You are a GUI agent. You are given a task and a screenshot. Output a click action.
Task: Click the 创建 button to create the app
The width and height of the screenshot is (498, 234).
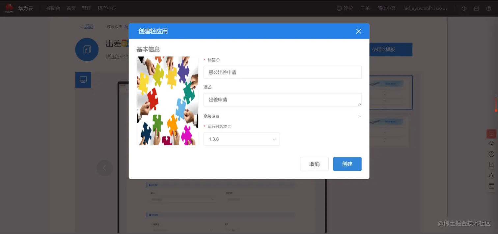pyautogui.click(x=347, y=164)
